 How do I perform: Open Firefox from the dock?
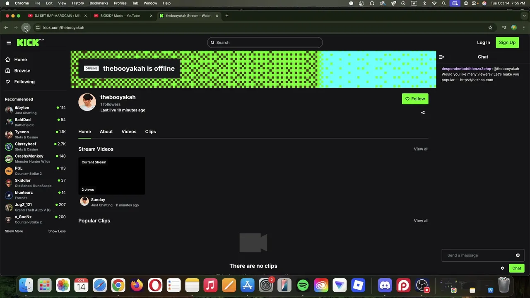pos(137,285)
